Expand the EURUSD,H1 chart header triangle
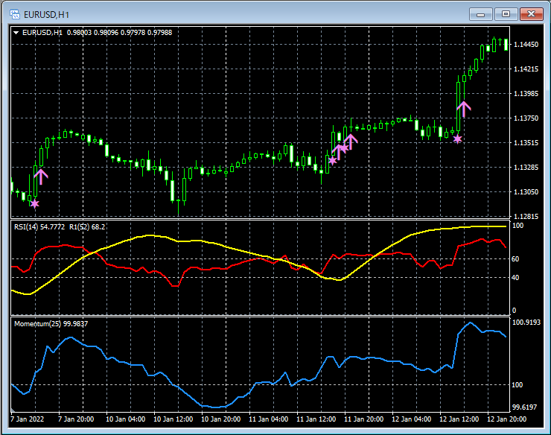The width and height of the screenshot is (551, 435). [x=16, y=32]
